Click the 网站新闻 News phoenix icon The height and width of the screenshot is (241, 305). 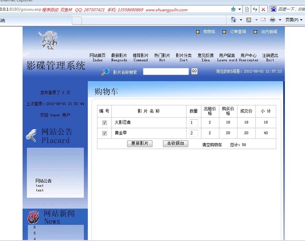click(33, 217)
